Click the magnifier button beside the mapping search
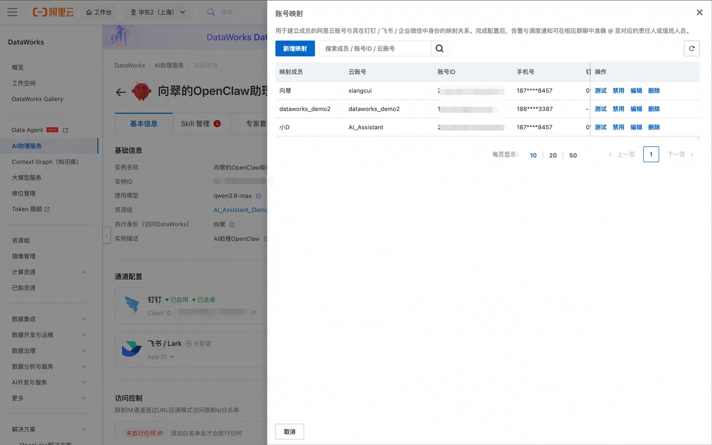This screenshot has height=445, width=712. pyautogui.click(x=439, y=48)
